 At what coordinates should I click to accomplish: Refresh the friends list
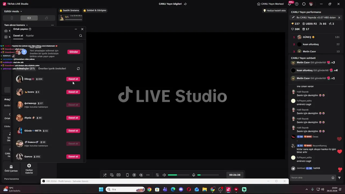click(x=78, y=69)
